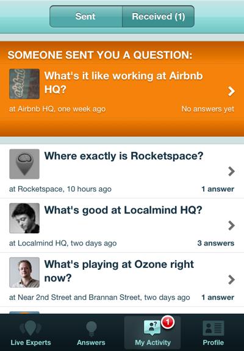244x351 pixels.
Task: Tap the Answers lightbulb icon
Action: [x=91, y=328]
